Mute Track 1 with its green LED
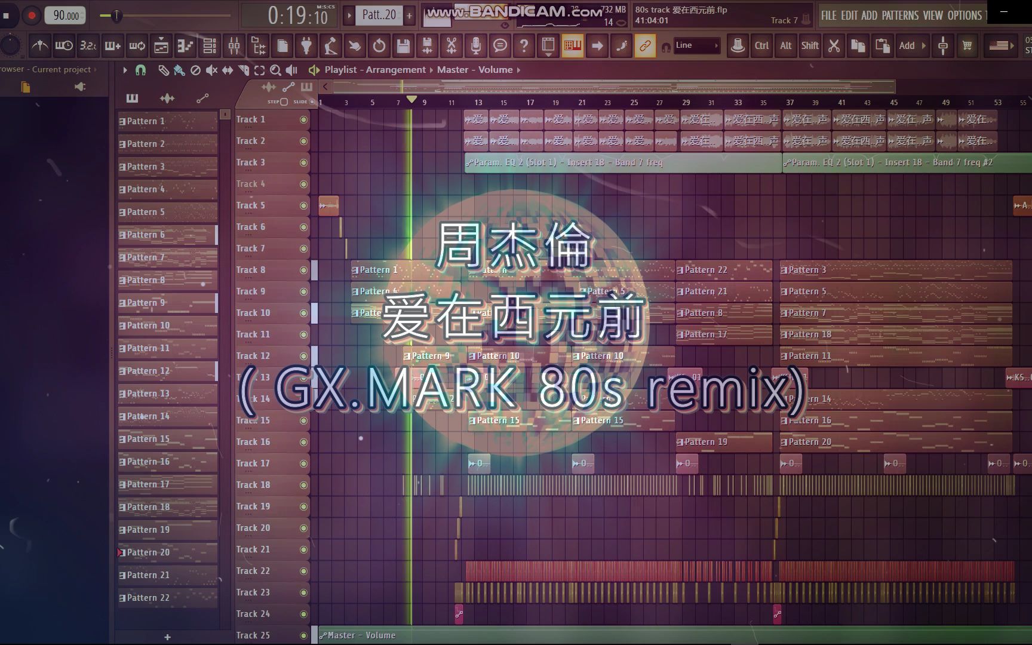 tap(303, 119)
